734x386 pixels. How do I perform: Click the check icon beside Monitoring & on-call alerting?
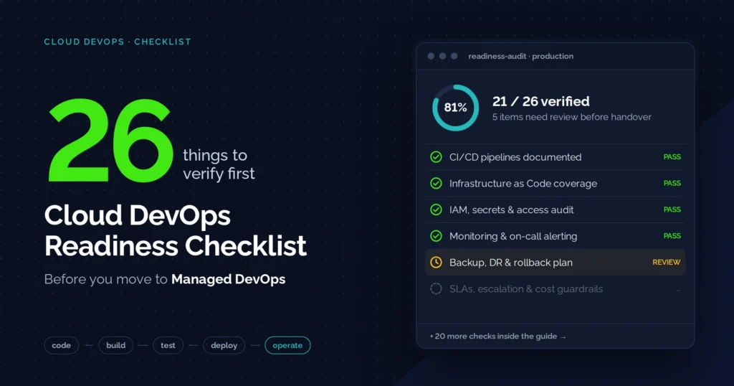point(436,235)
